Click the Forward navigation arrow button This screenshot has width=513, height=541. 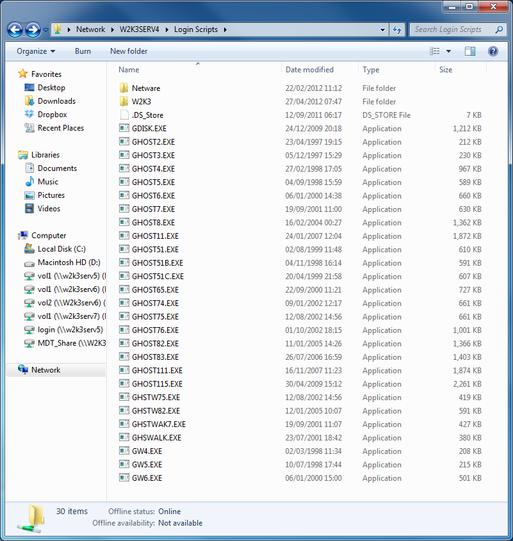coord(33,29)
